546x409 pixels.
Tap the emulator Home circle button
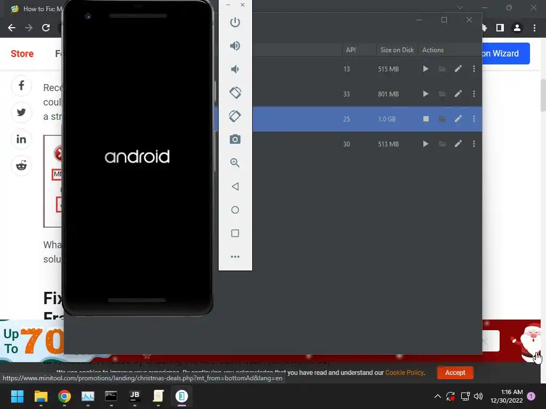235,210
